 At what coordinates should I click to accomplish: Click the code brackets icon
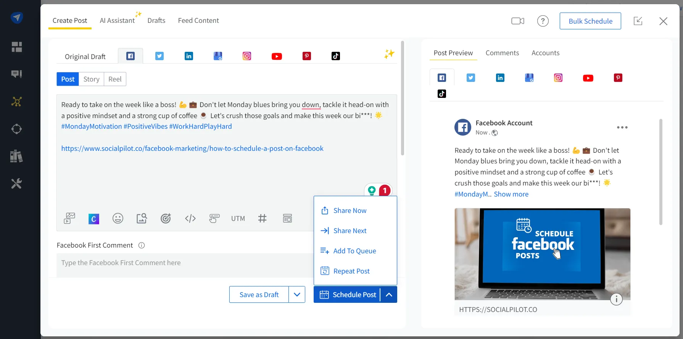click(x=190, y=218)
